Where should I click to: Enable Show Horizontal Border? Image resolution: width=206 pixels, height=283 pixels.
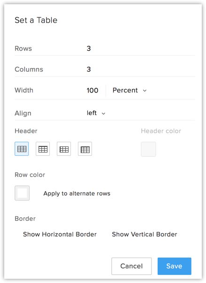[x=60, y=234]
